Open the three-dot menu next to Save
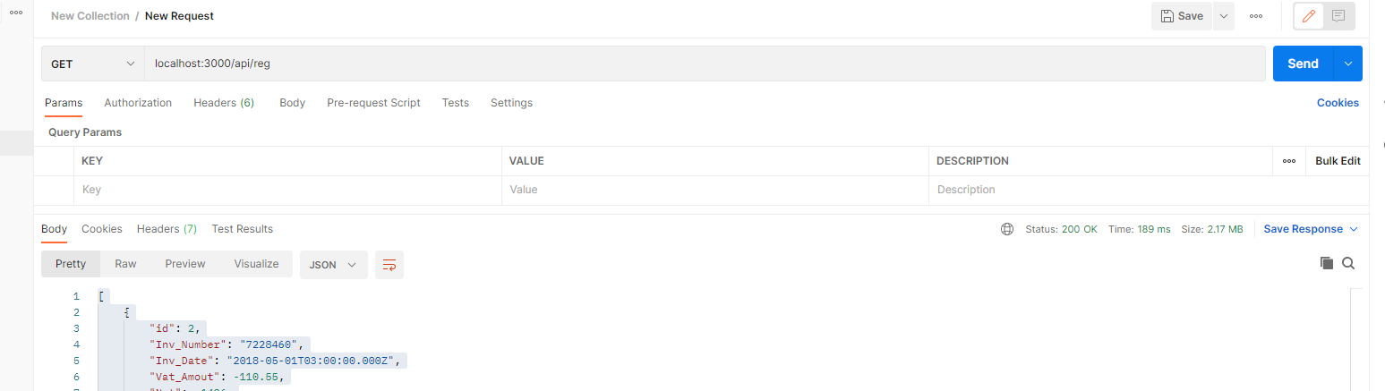 1256,16
